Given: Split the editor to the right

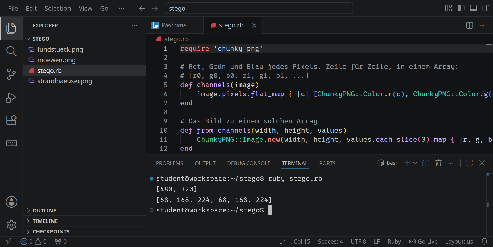Looking at the screenshot, I should point(470,25).
